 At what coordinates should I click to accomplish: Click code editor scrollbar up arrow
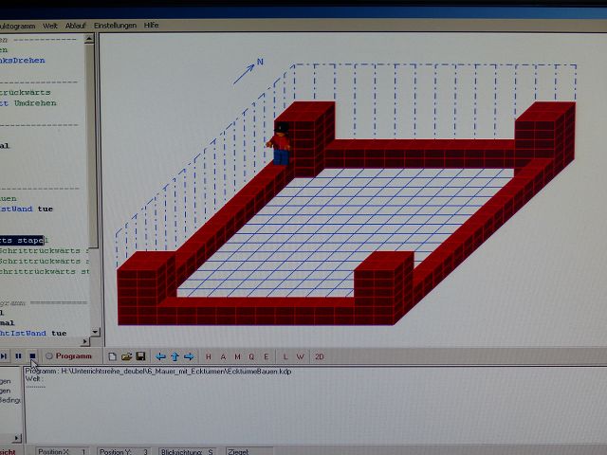(89, 39)
